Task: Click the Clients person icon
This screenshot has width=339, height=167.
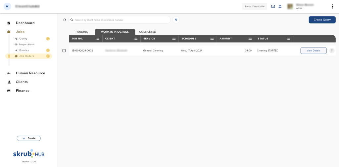Action: pos(9,82)
